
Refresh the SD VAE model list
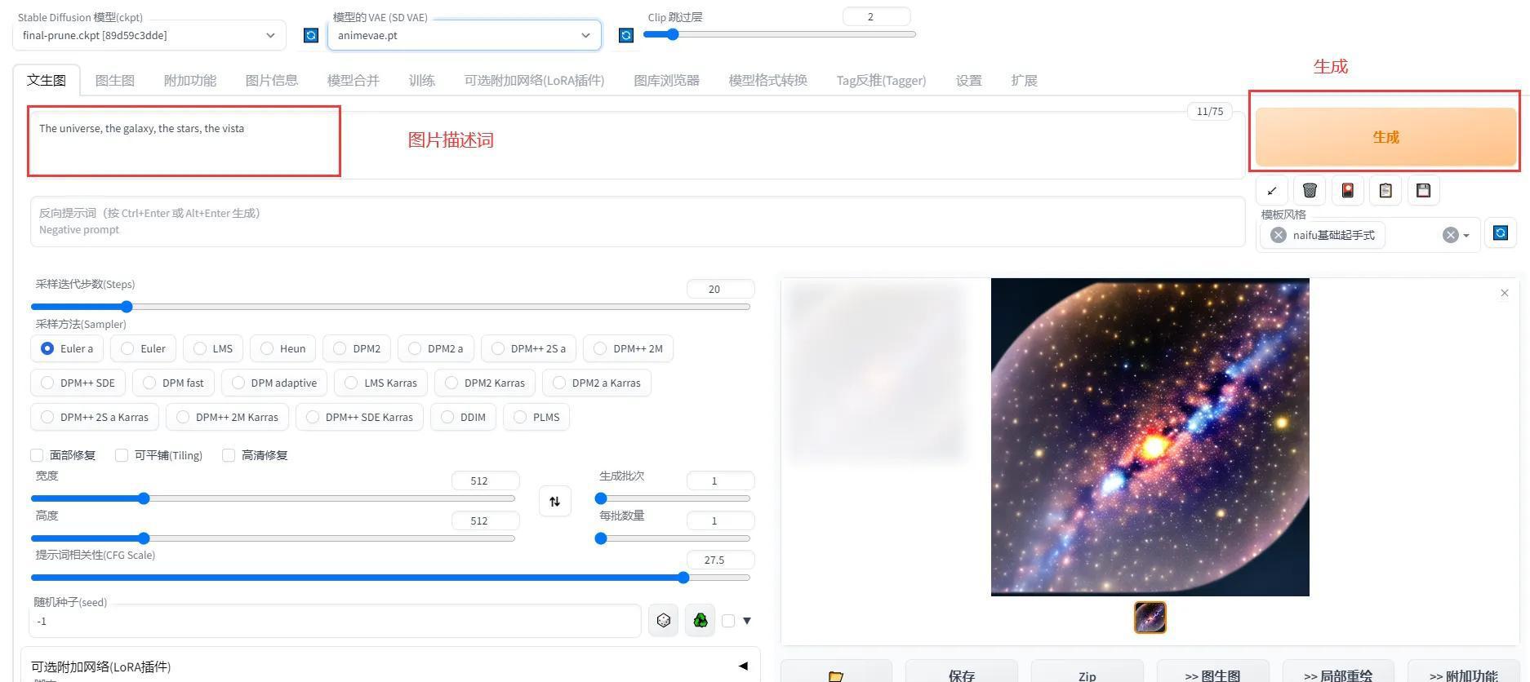625,35
